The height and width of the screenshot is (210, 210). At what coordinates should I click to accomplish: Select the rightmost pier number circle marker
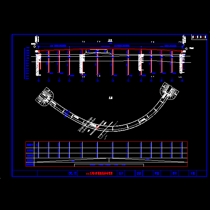[x=182, y=80]
